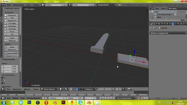Viewport: 187px width, 105px height.
Task: Open 3D viewport Добавить menu
Action: [x=27, y=89]
